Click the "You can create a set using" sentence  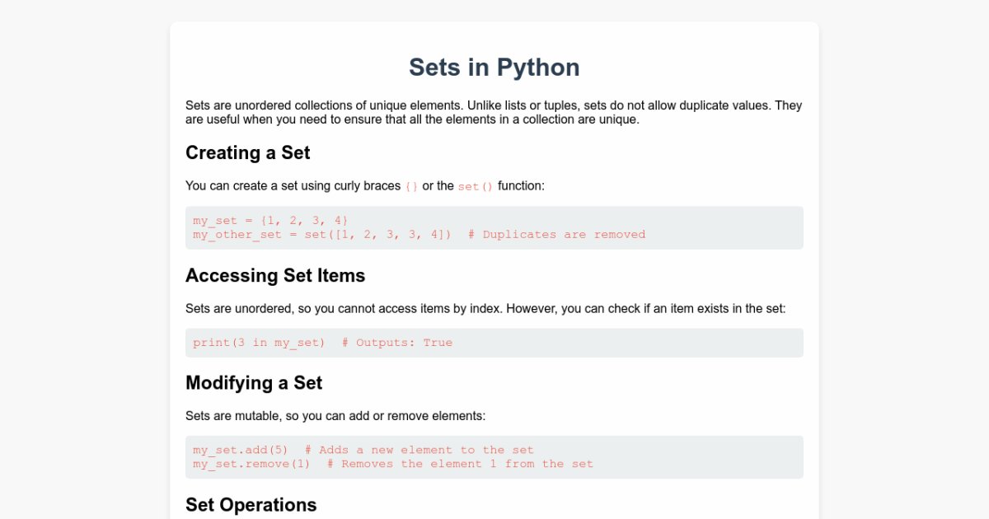click(x=365, y=186)
